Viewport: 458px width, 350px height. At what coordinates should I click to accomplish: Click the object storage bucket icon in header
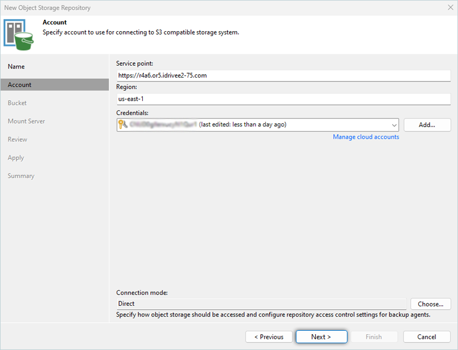point(19,33)
